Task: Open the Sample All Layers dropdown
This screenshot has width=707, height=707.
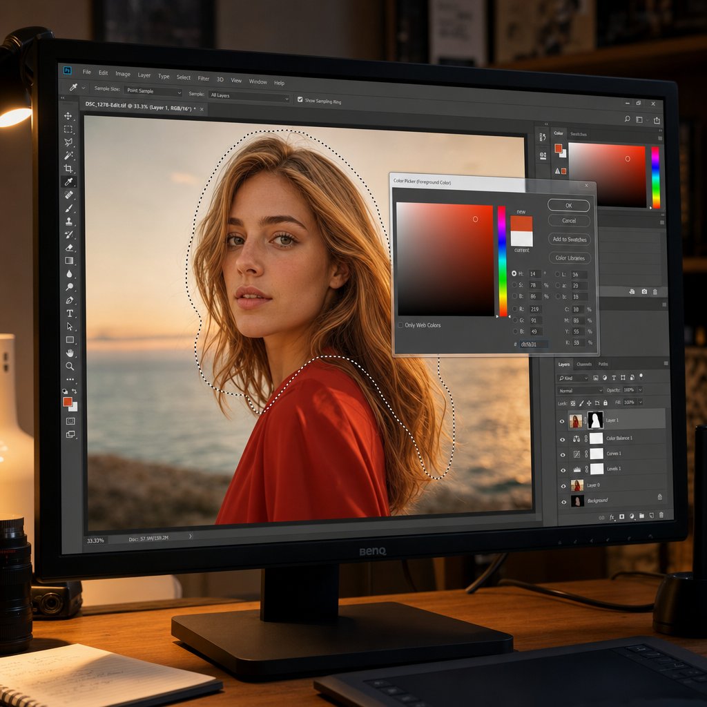Action: (249, 97)
